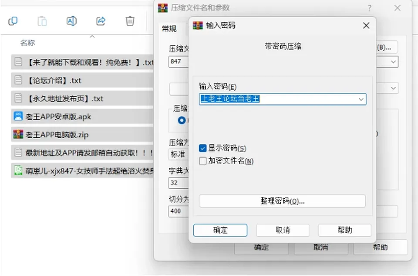
Task: Open the 整理密码 button
Action: [282, 201]
